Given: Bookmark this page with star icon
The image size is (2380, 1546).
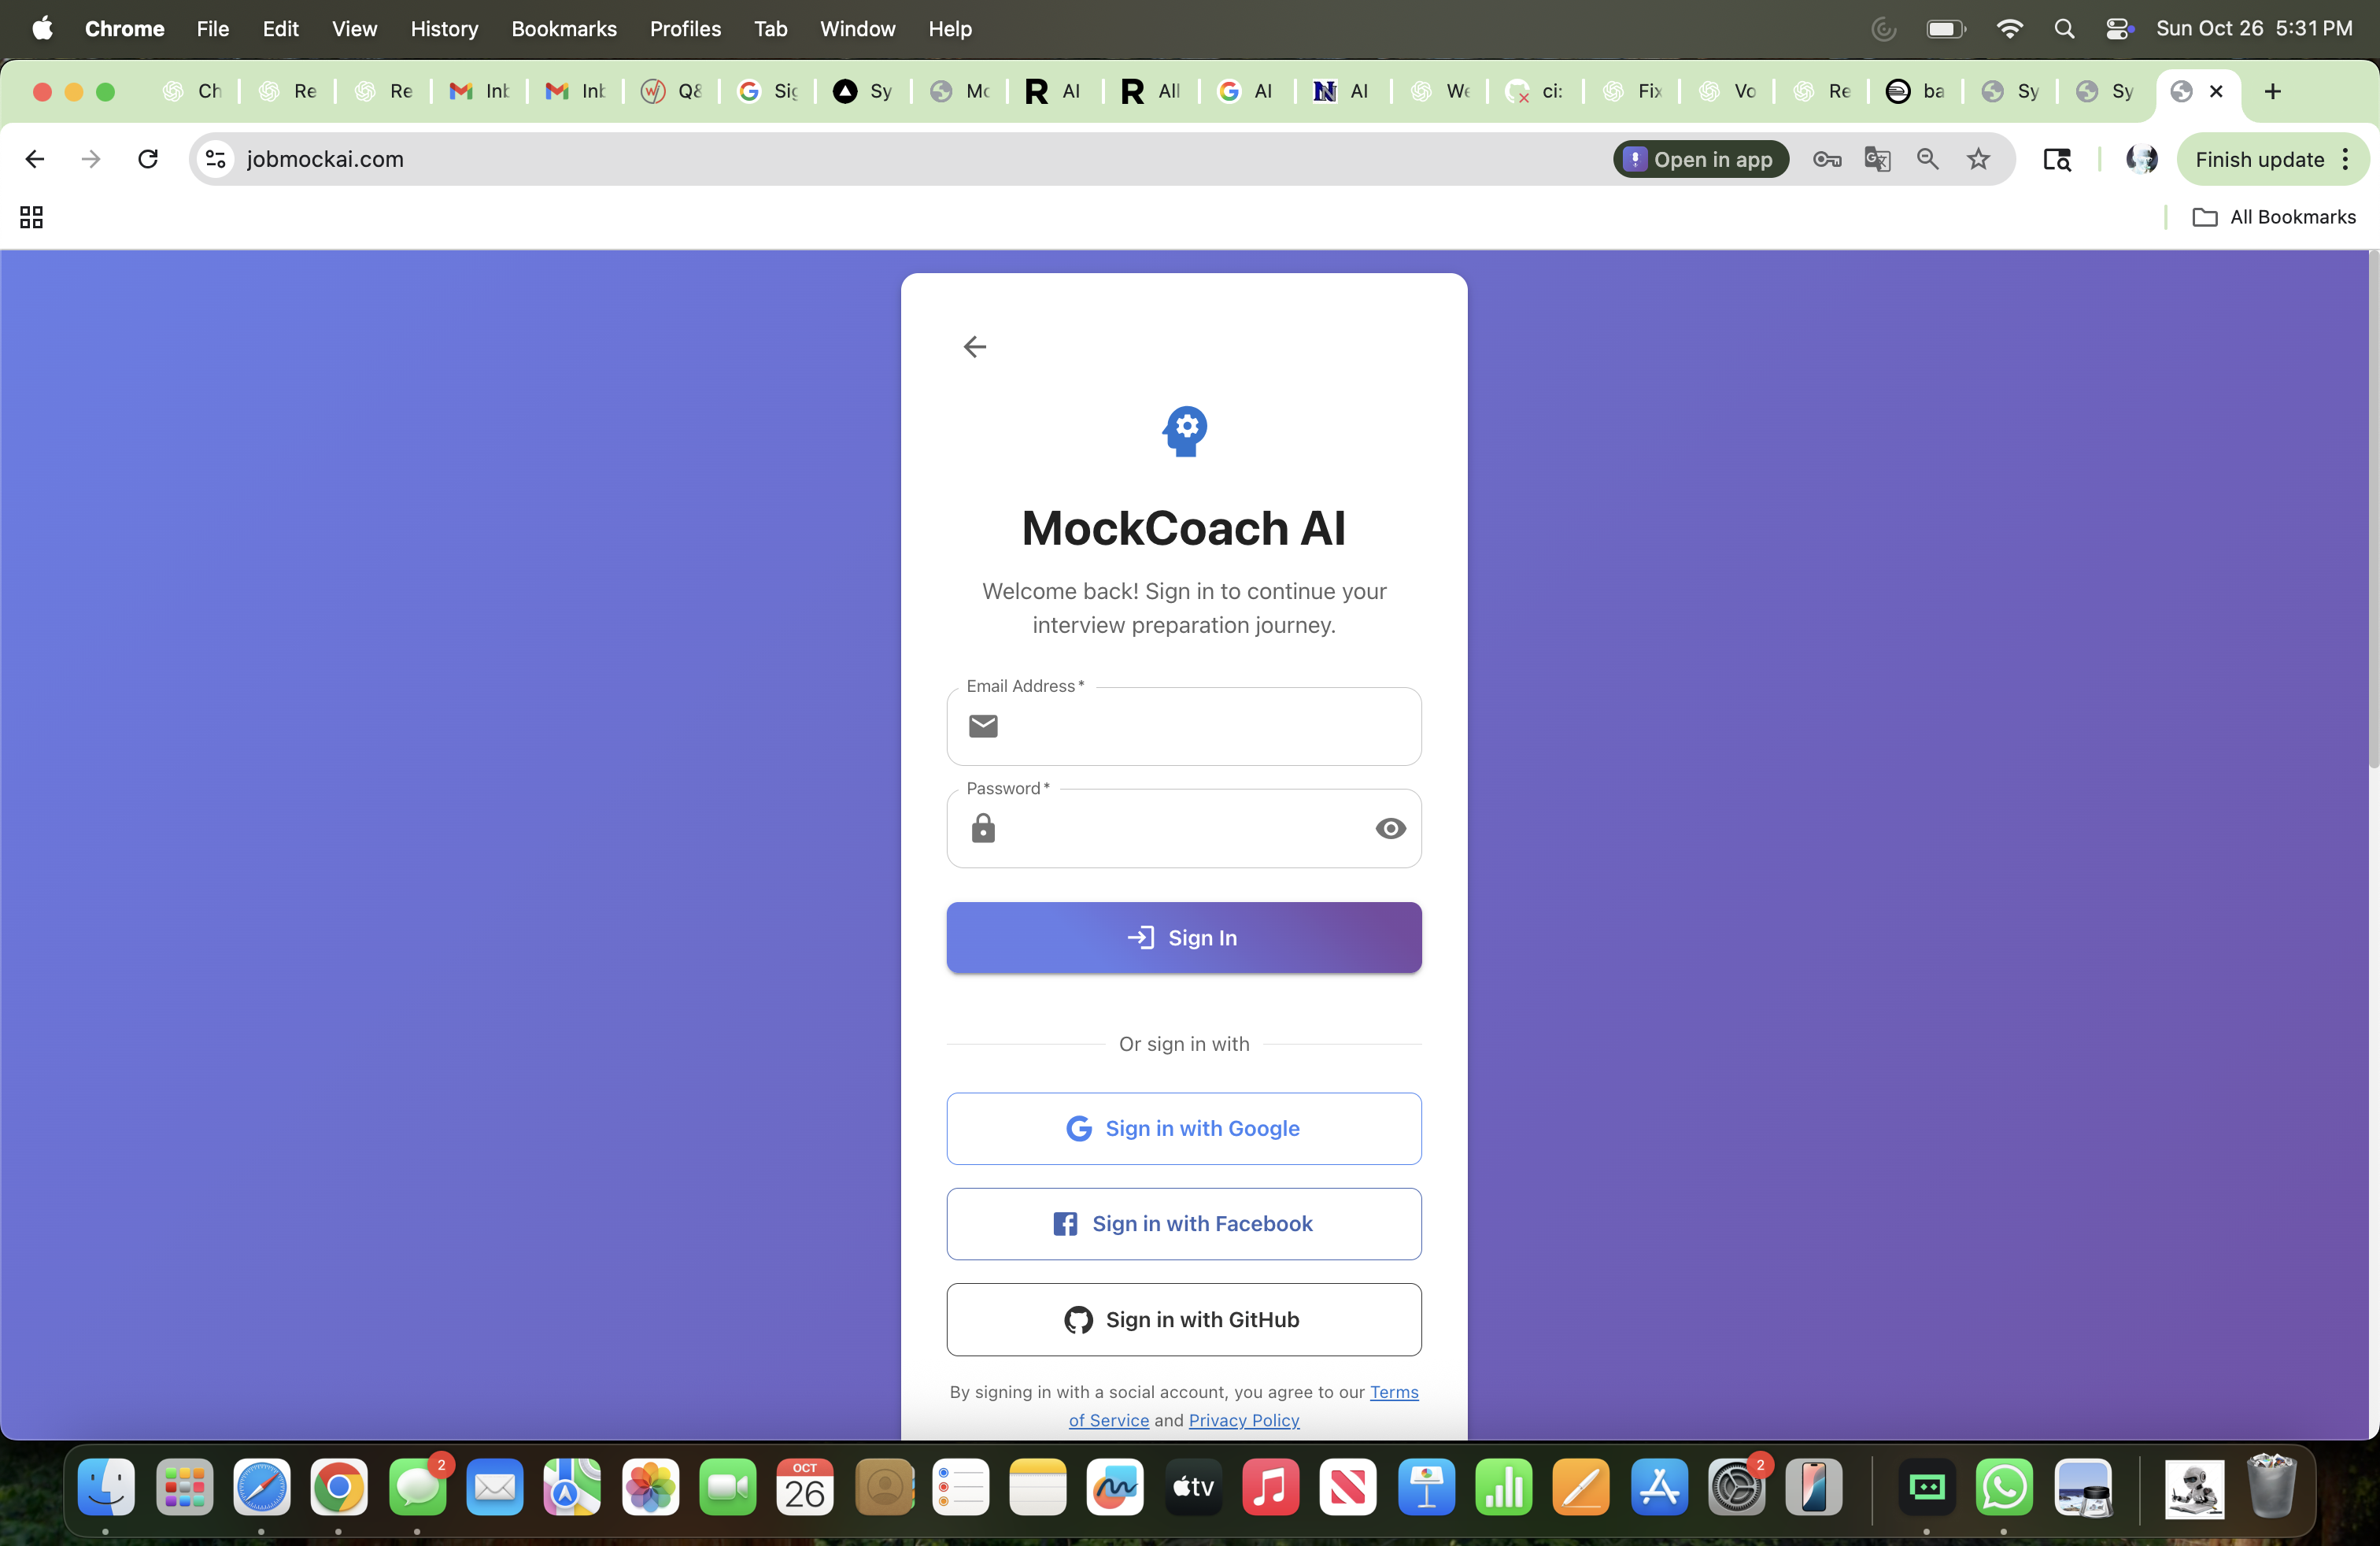Looking at the screenshot, I should point(1978,159).
